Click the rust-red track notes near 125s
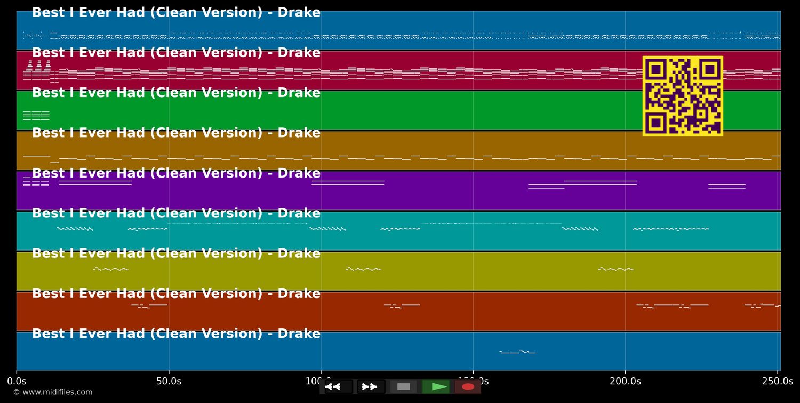 tap(402, 306)
